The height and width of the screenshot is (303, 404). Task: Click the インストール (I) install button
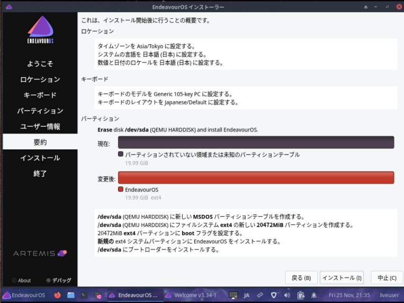pos(342,278)
